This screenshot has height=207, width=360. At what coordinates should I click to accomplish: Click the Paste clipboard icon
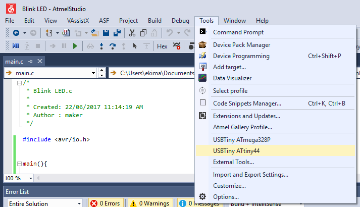[x=154, y=33]
